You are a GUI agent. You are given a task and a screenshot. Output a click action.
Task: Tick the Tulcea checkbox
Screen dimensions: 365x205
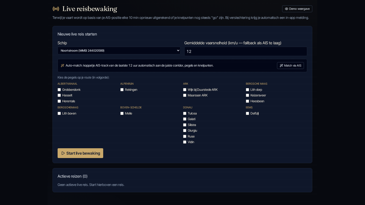[x=185, y=113]
